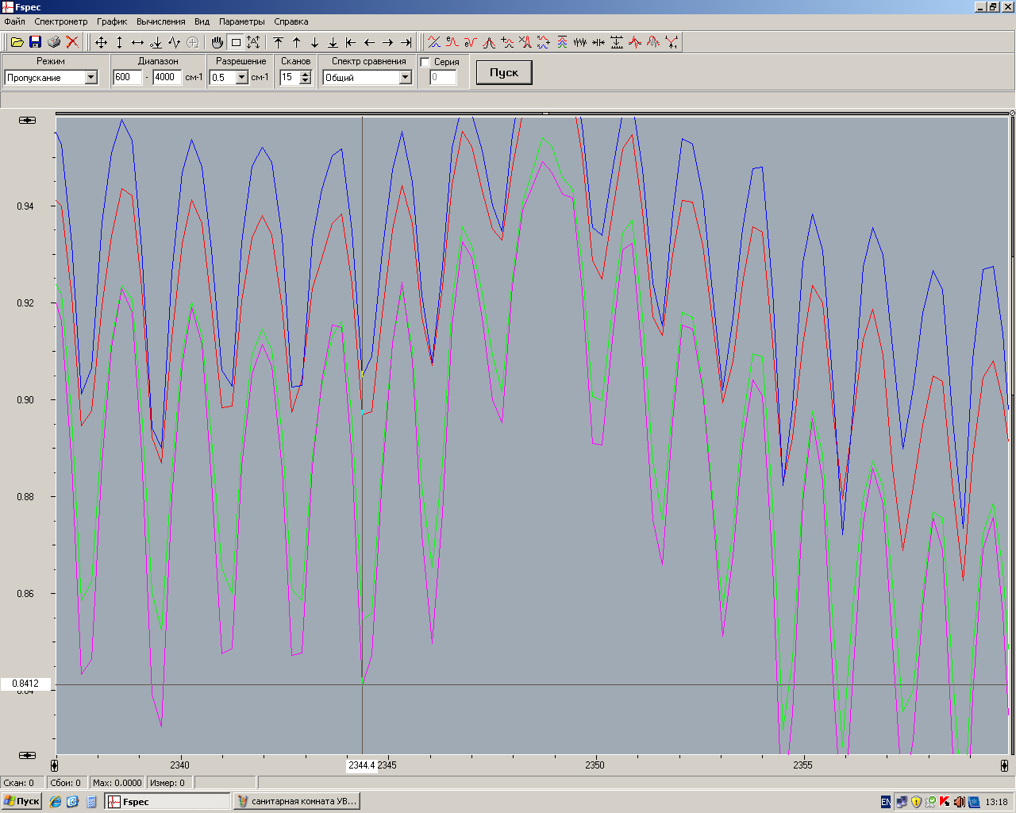Click the shift right arrow icon
Viewport: 1016px width, 813px height.
coord(388,42)
